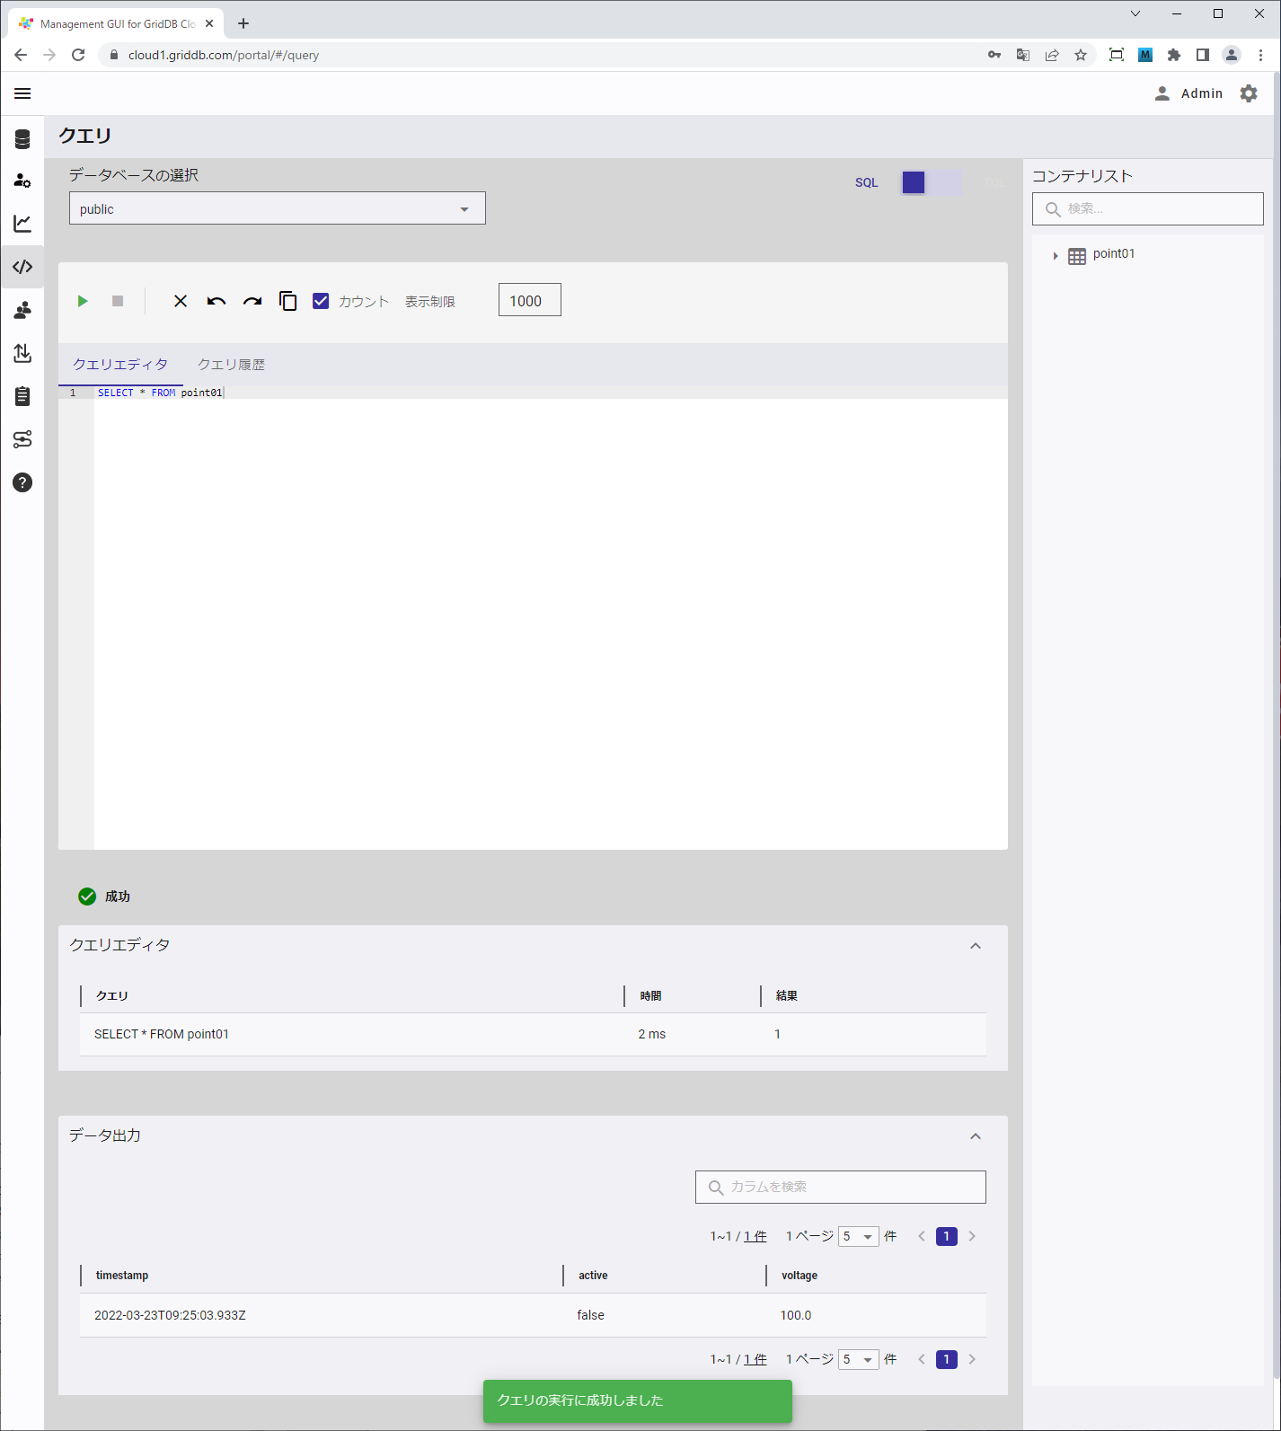1281x1431 pixels.
Task: Select the point01 container in the list
Action: (x=1114, y=254)
